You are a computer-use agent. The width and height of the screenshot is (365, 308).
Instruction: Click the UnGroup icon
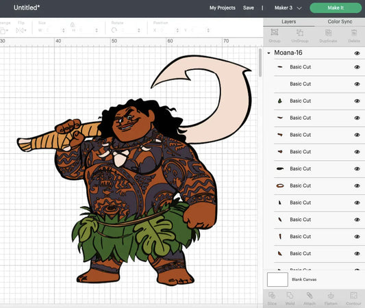point(300,32)
